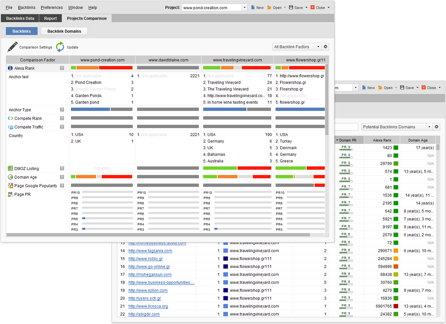Image resolution: width=446 pixels, height=324 pixels.
Task: Open help for Compete Rank row
Action: click(x=62, y=118)
